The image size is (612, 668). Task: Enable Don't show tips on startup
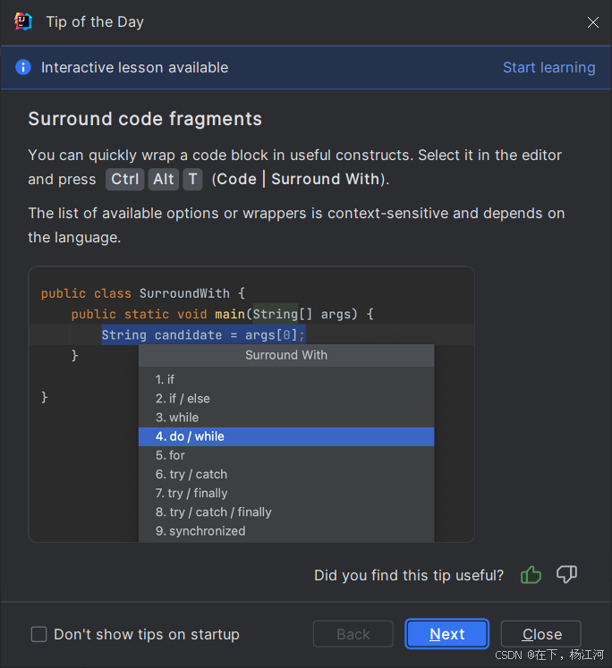(39, 634)
